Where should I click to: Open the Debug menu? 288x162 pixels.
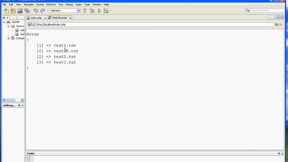(x=69, y=4)
